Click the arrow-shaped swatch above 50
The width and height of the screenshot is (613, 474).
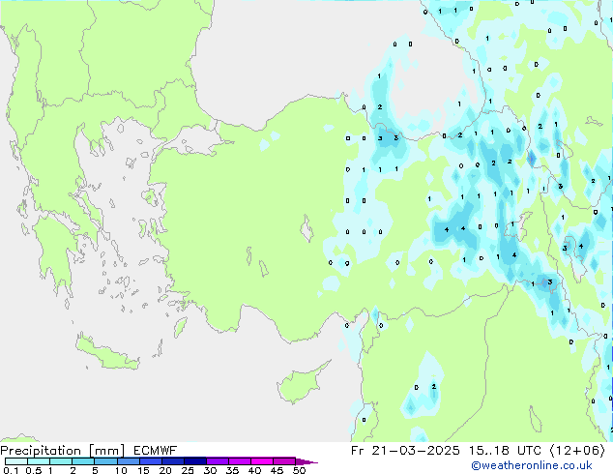click(306, 461)
